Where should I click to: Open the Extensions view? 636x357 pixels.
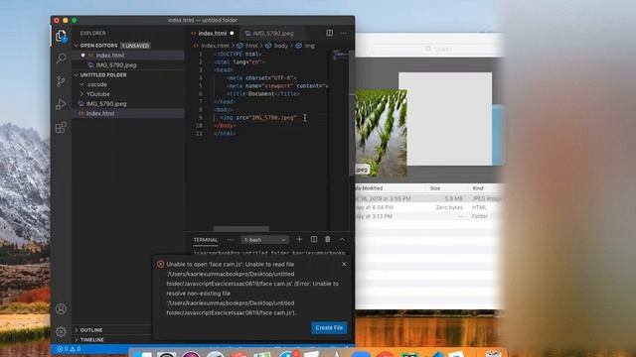coord(61,128)
